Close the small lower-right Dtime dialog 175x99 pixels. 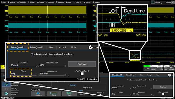click(x=169, y=75)
